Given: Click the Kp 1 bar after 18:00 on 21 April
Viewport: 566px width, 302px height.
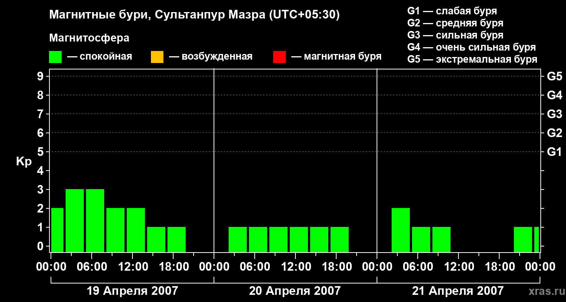Looking at the screenshot, I should (x=523, y=239).
